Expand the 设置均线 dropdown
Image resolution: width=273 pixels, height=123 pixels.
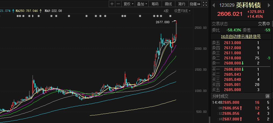coord(182,11)
